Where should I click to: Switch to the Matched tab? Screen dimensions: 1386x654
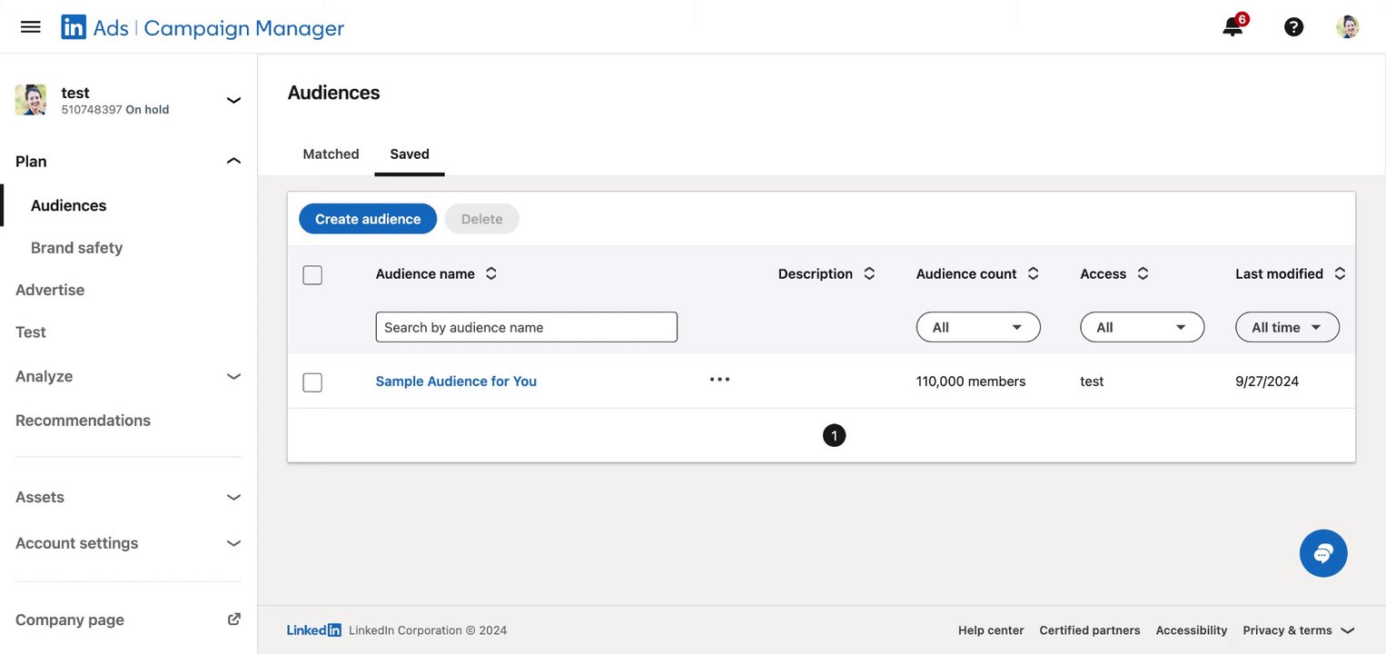tap(331, 154)
